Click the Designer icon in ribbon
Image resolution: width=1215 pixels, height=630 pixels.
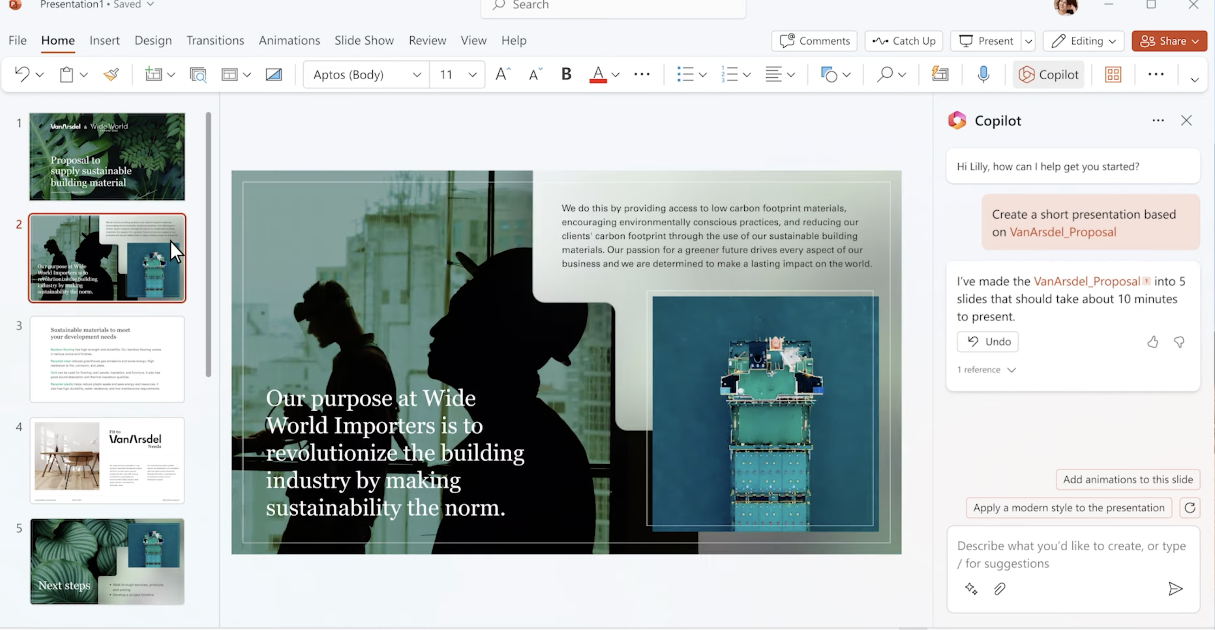click(x=940, y=74)
